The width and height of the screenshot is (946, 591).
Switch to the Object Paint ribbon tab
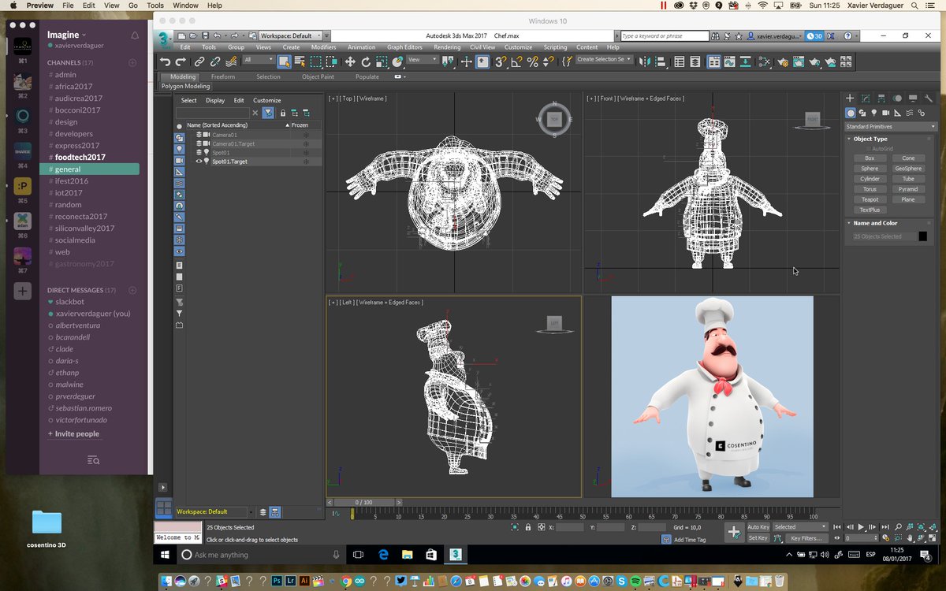[318, 76]
